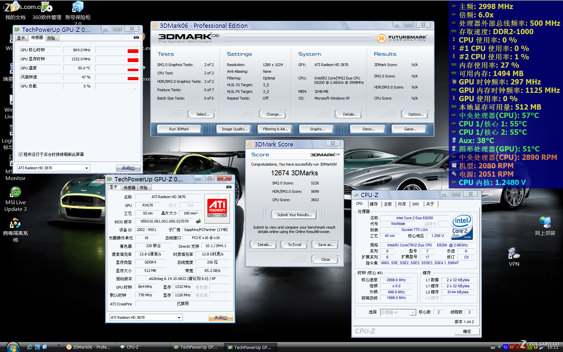Click the Run 3DMark button
This screenshot has height=352, width=563.
coord(179,129)
